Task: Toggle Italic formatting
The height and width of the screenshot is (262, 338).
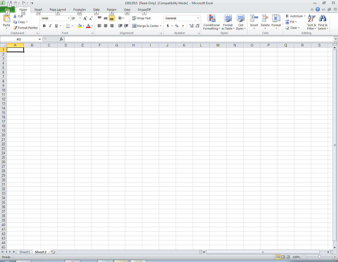Action: click(50, 26)
